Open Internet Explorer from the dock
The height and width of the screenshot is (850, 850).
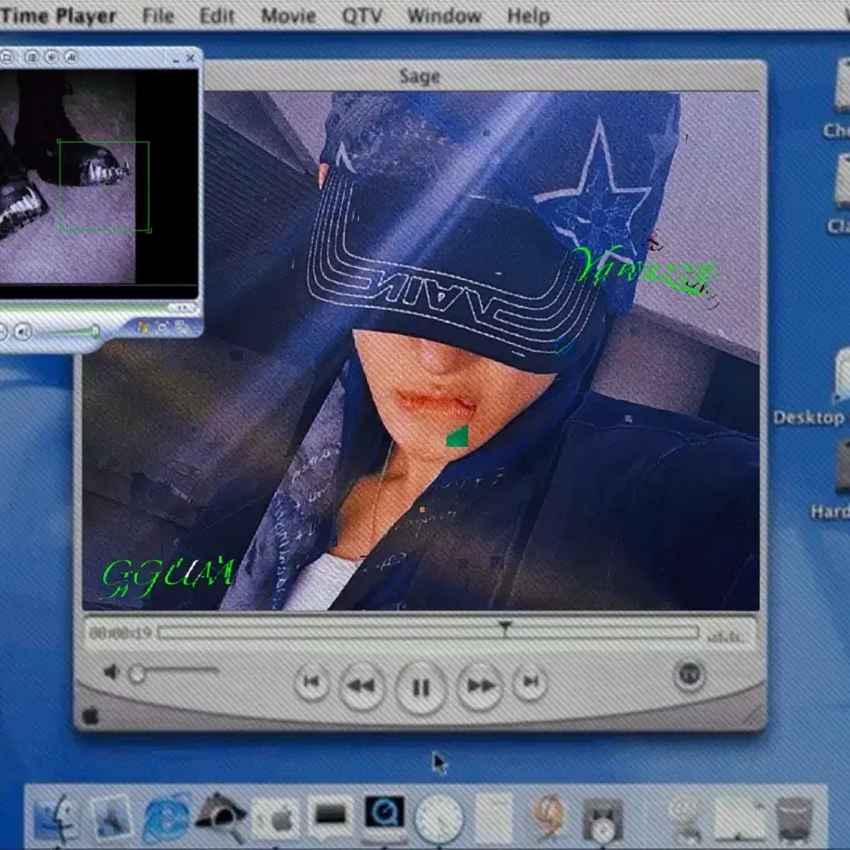click(x=167, y=818)
